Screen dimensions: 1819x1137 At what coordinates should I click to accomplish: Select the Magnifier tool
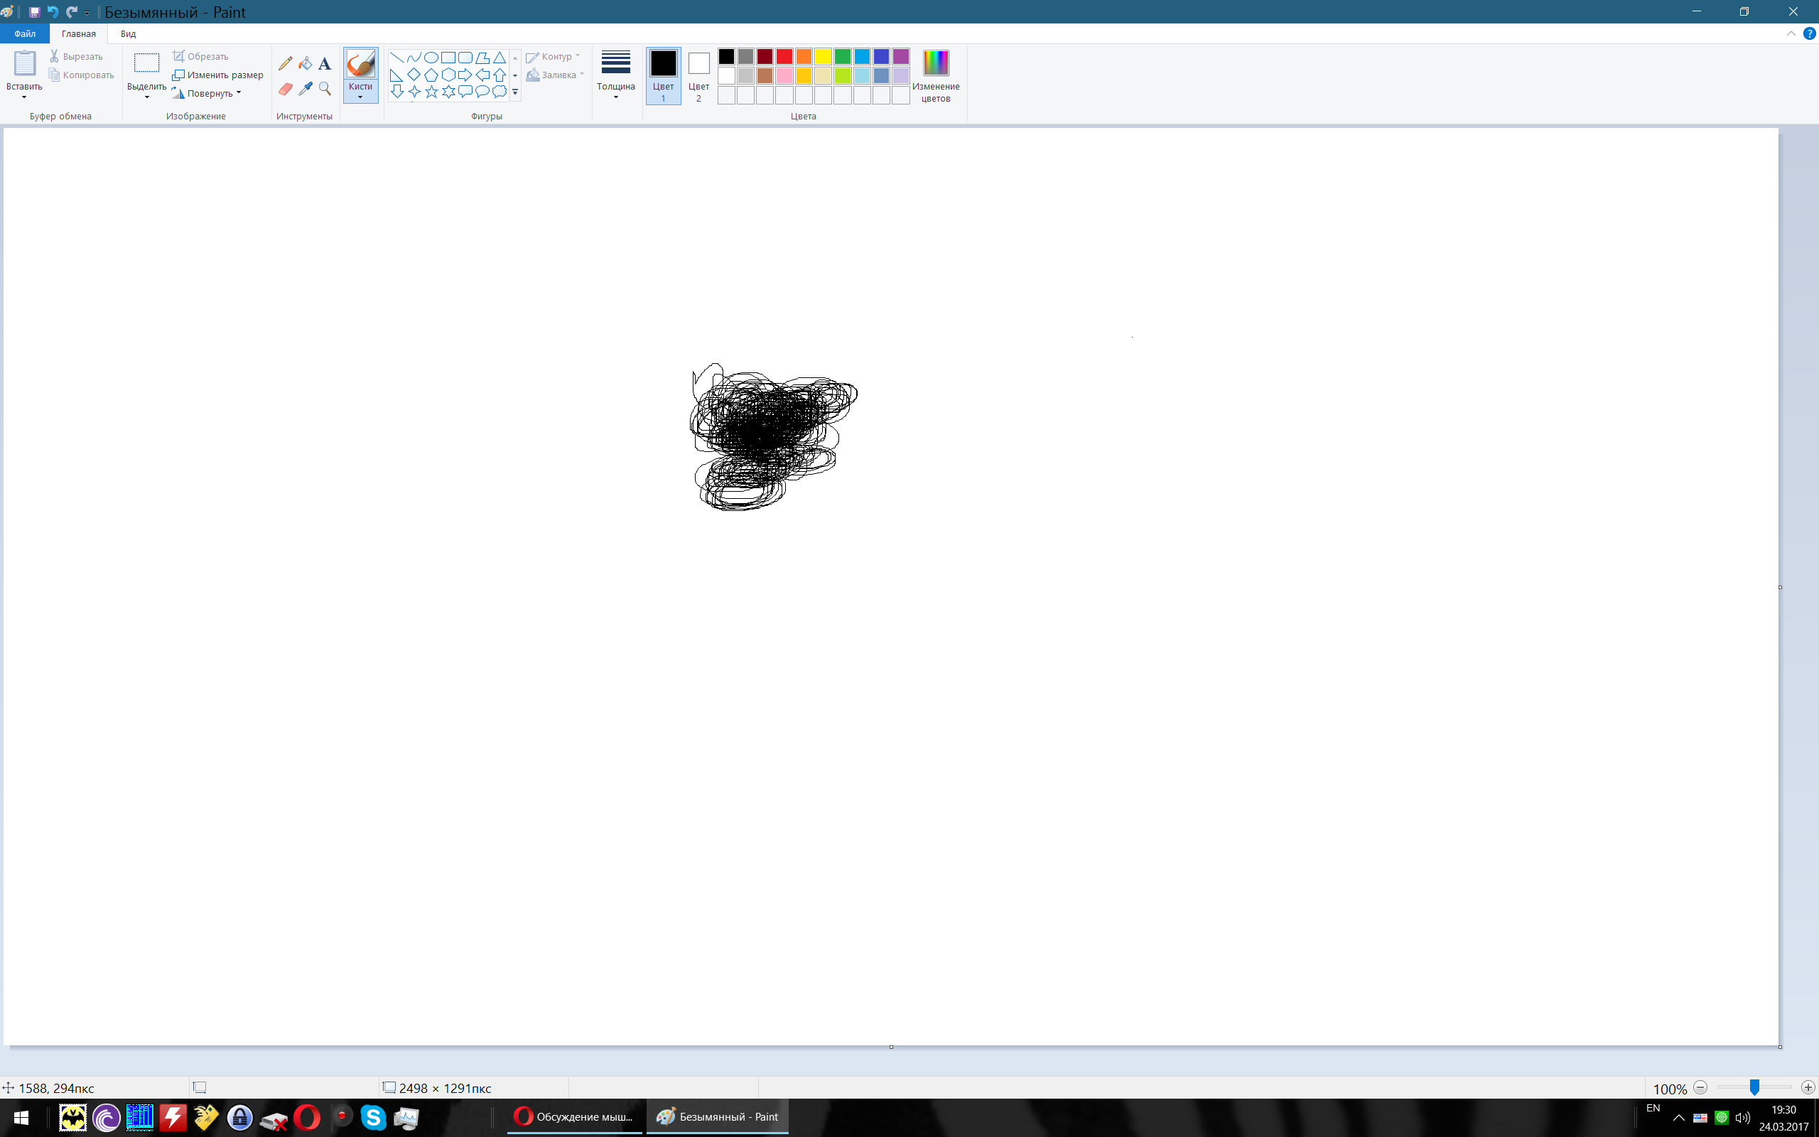(325, 90)
